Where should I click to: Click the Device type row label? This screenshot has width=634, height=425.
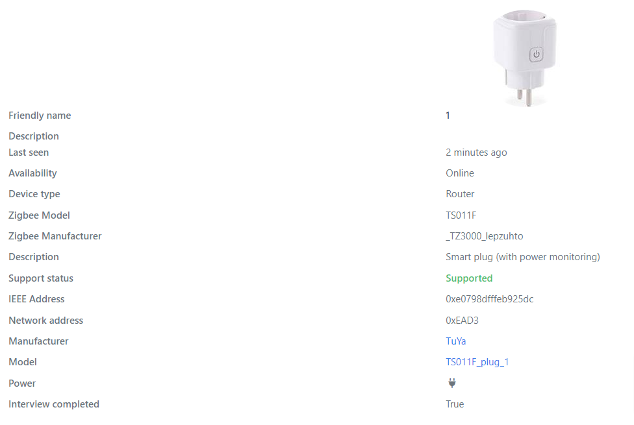pos(34,193)
